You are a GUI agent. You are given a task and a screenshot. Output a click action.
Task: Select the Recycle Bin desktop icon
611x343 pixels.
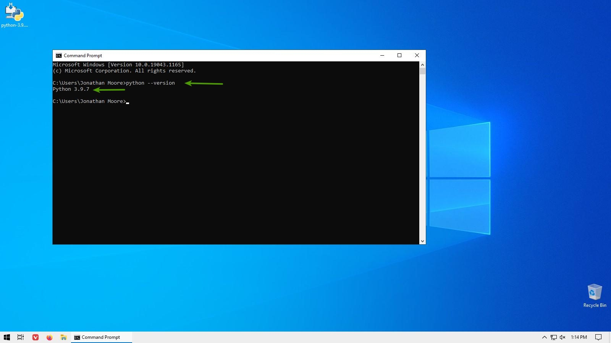click(595, 295)
